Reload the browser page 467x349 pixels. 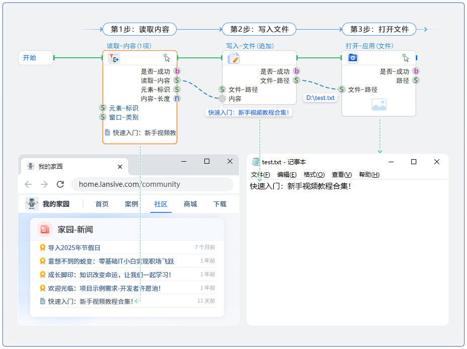[60, 184]
